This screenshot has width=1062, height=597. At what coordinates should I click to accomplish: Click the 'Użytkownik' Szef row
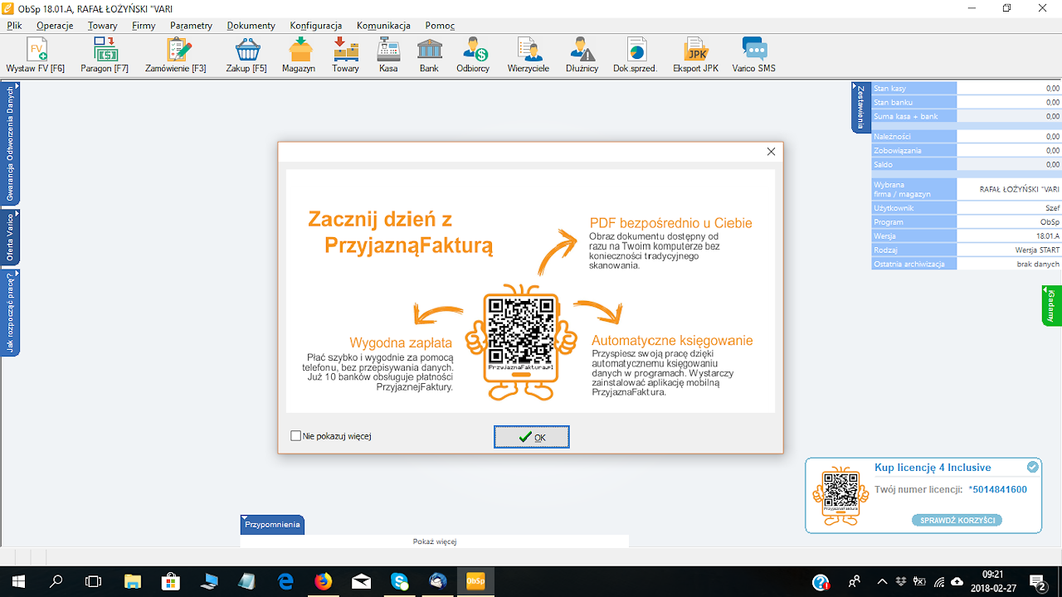pos(967,208)
